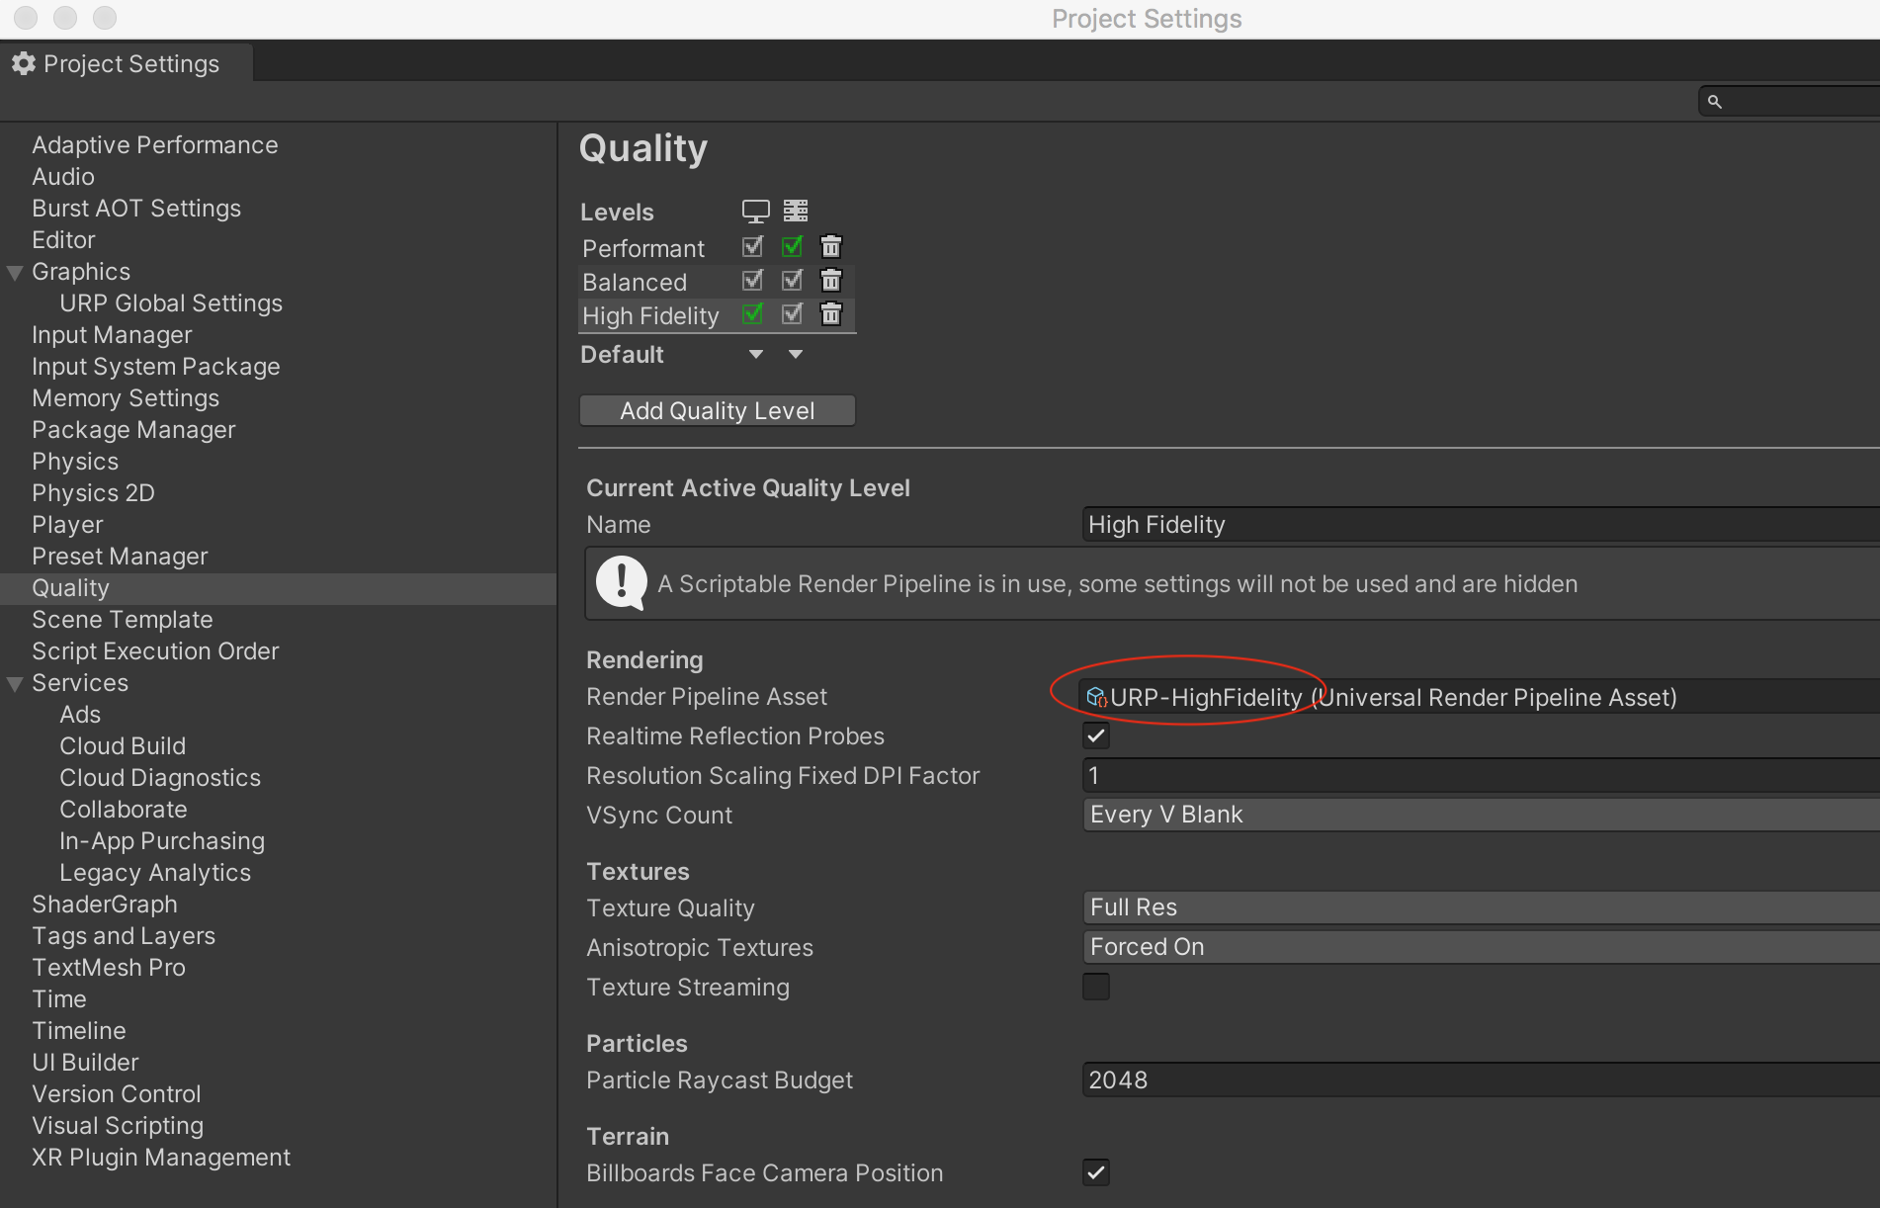Click the trash icon for Balanced level
The image size is (1880, 1208).
831,281
